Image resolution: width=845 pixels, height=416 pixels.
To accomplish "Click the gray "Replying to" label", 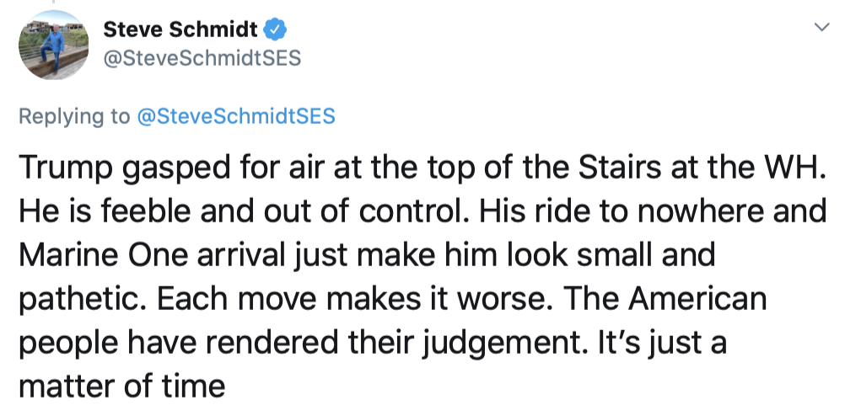I will click(x=74, y=116).
